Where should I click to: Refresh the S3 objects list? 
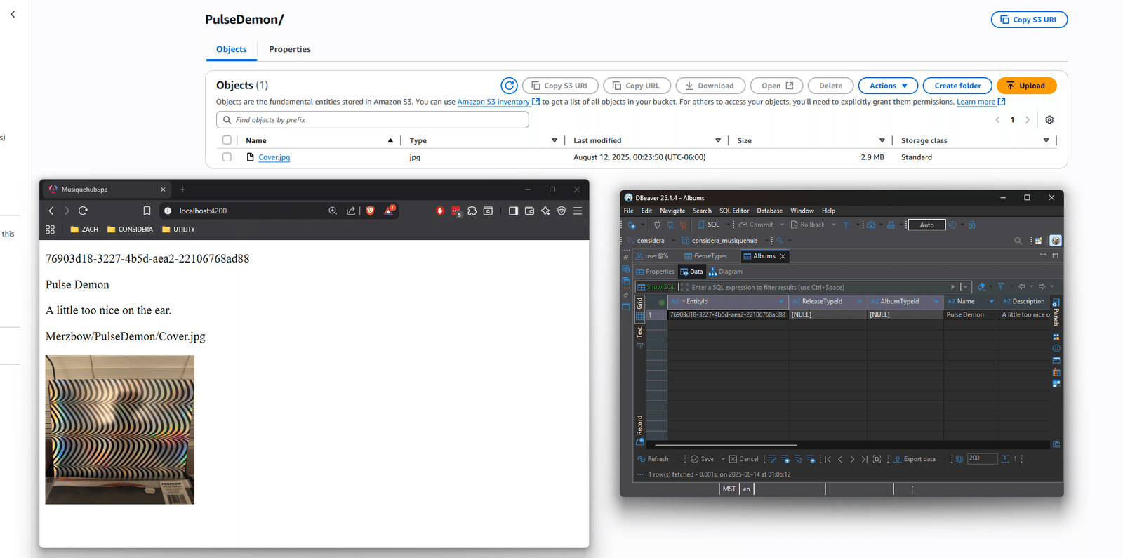click(x=509, y=86)
